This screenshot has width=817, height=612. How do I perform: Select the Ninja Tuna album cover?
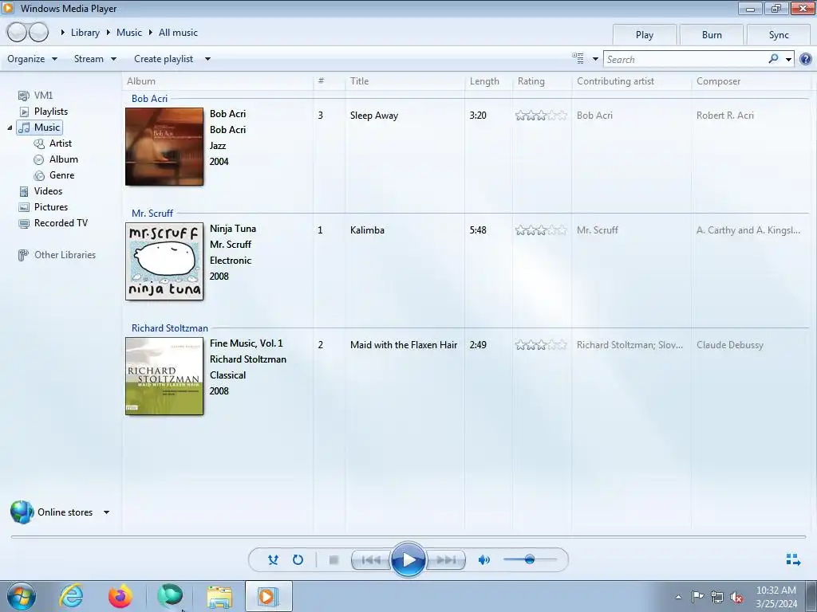click(x=164, y=261)
